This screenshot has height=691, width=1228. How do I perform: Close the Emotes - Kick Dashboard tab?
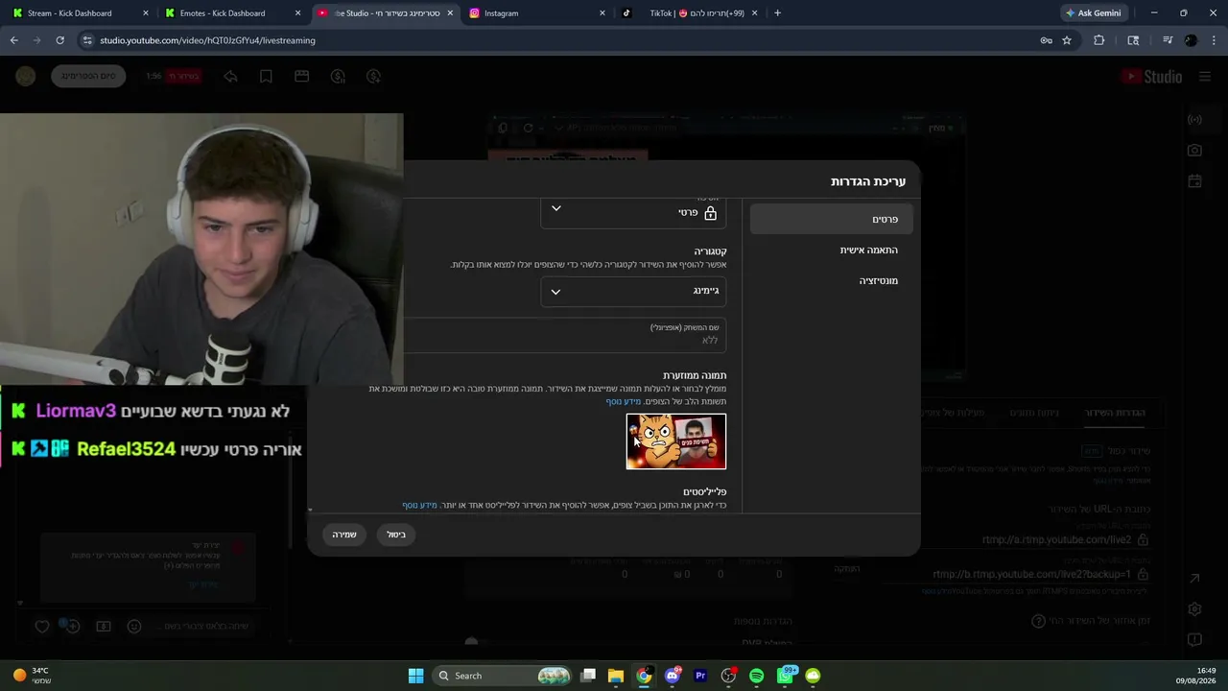(298, 13)
